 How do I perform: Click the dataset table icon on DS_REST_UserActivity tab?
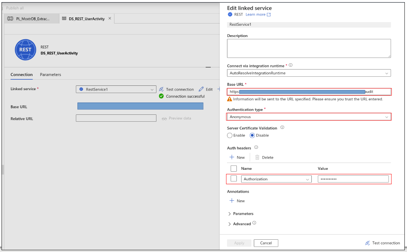coord(64,18)
